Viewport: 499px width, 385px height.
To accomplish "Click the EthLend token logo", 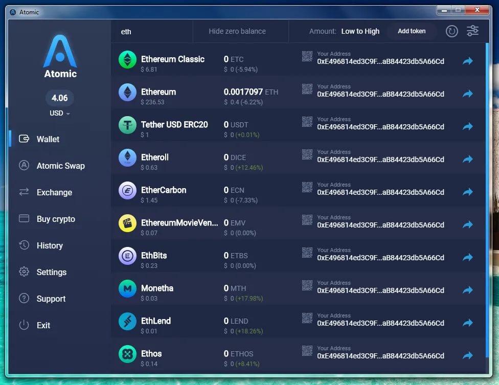I will click(x=128, y=321).
